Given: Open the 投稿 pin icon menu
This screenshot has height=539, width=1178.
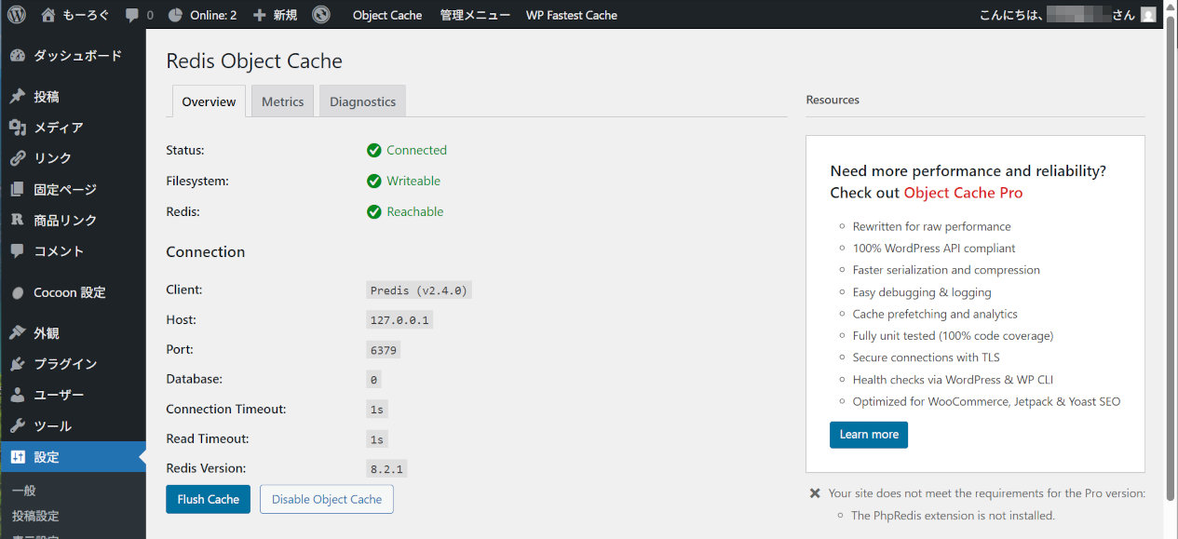Looking at the screenshot, I should pos(17,97).
